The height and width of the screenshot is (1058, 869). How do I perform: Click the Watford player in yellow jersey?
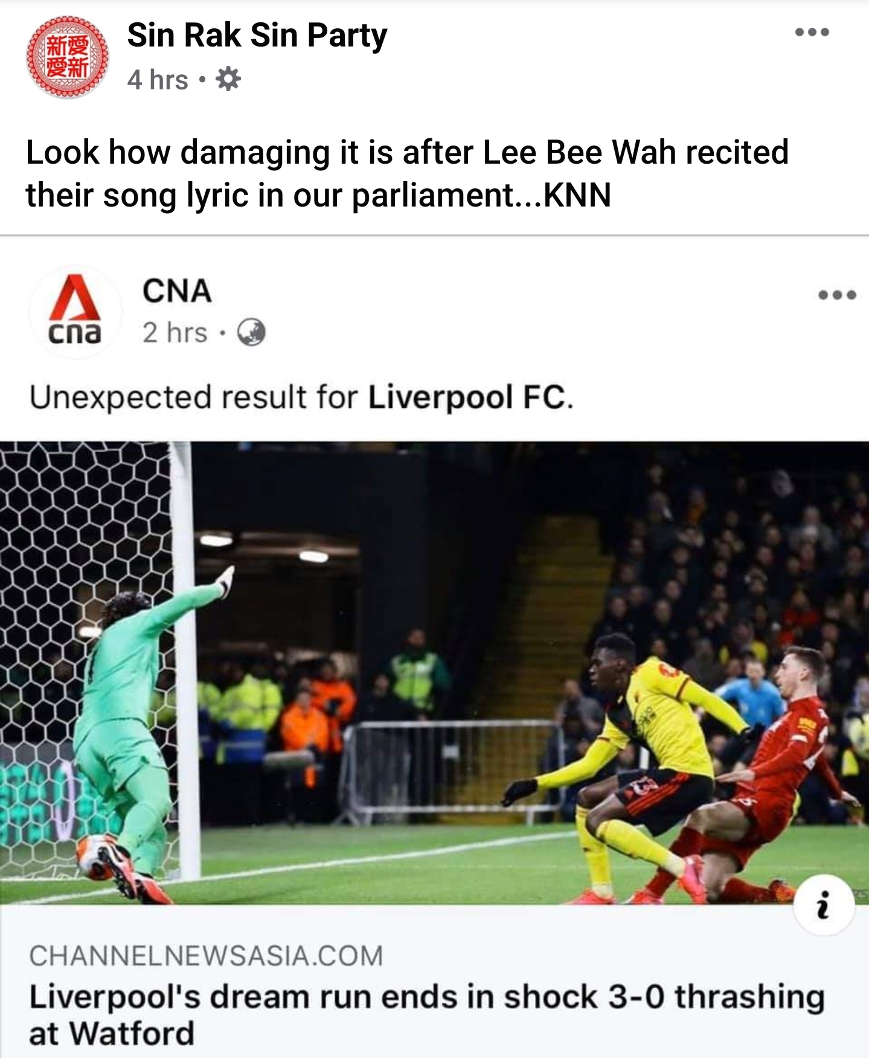tap(634, 761)
